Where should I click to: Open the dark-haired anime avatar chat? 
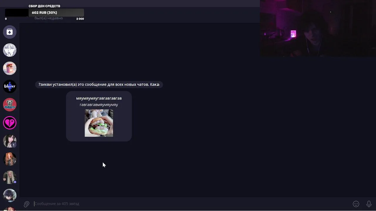(10, 195)
